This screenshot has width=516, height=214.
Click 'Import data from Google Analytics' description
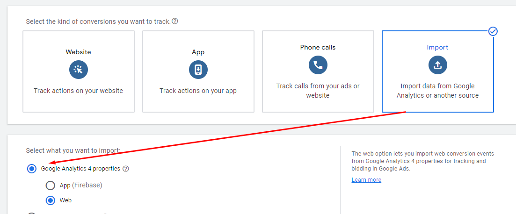click(438, 91)
